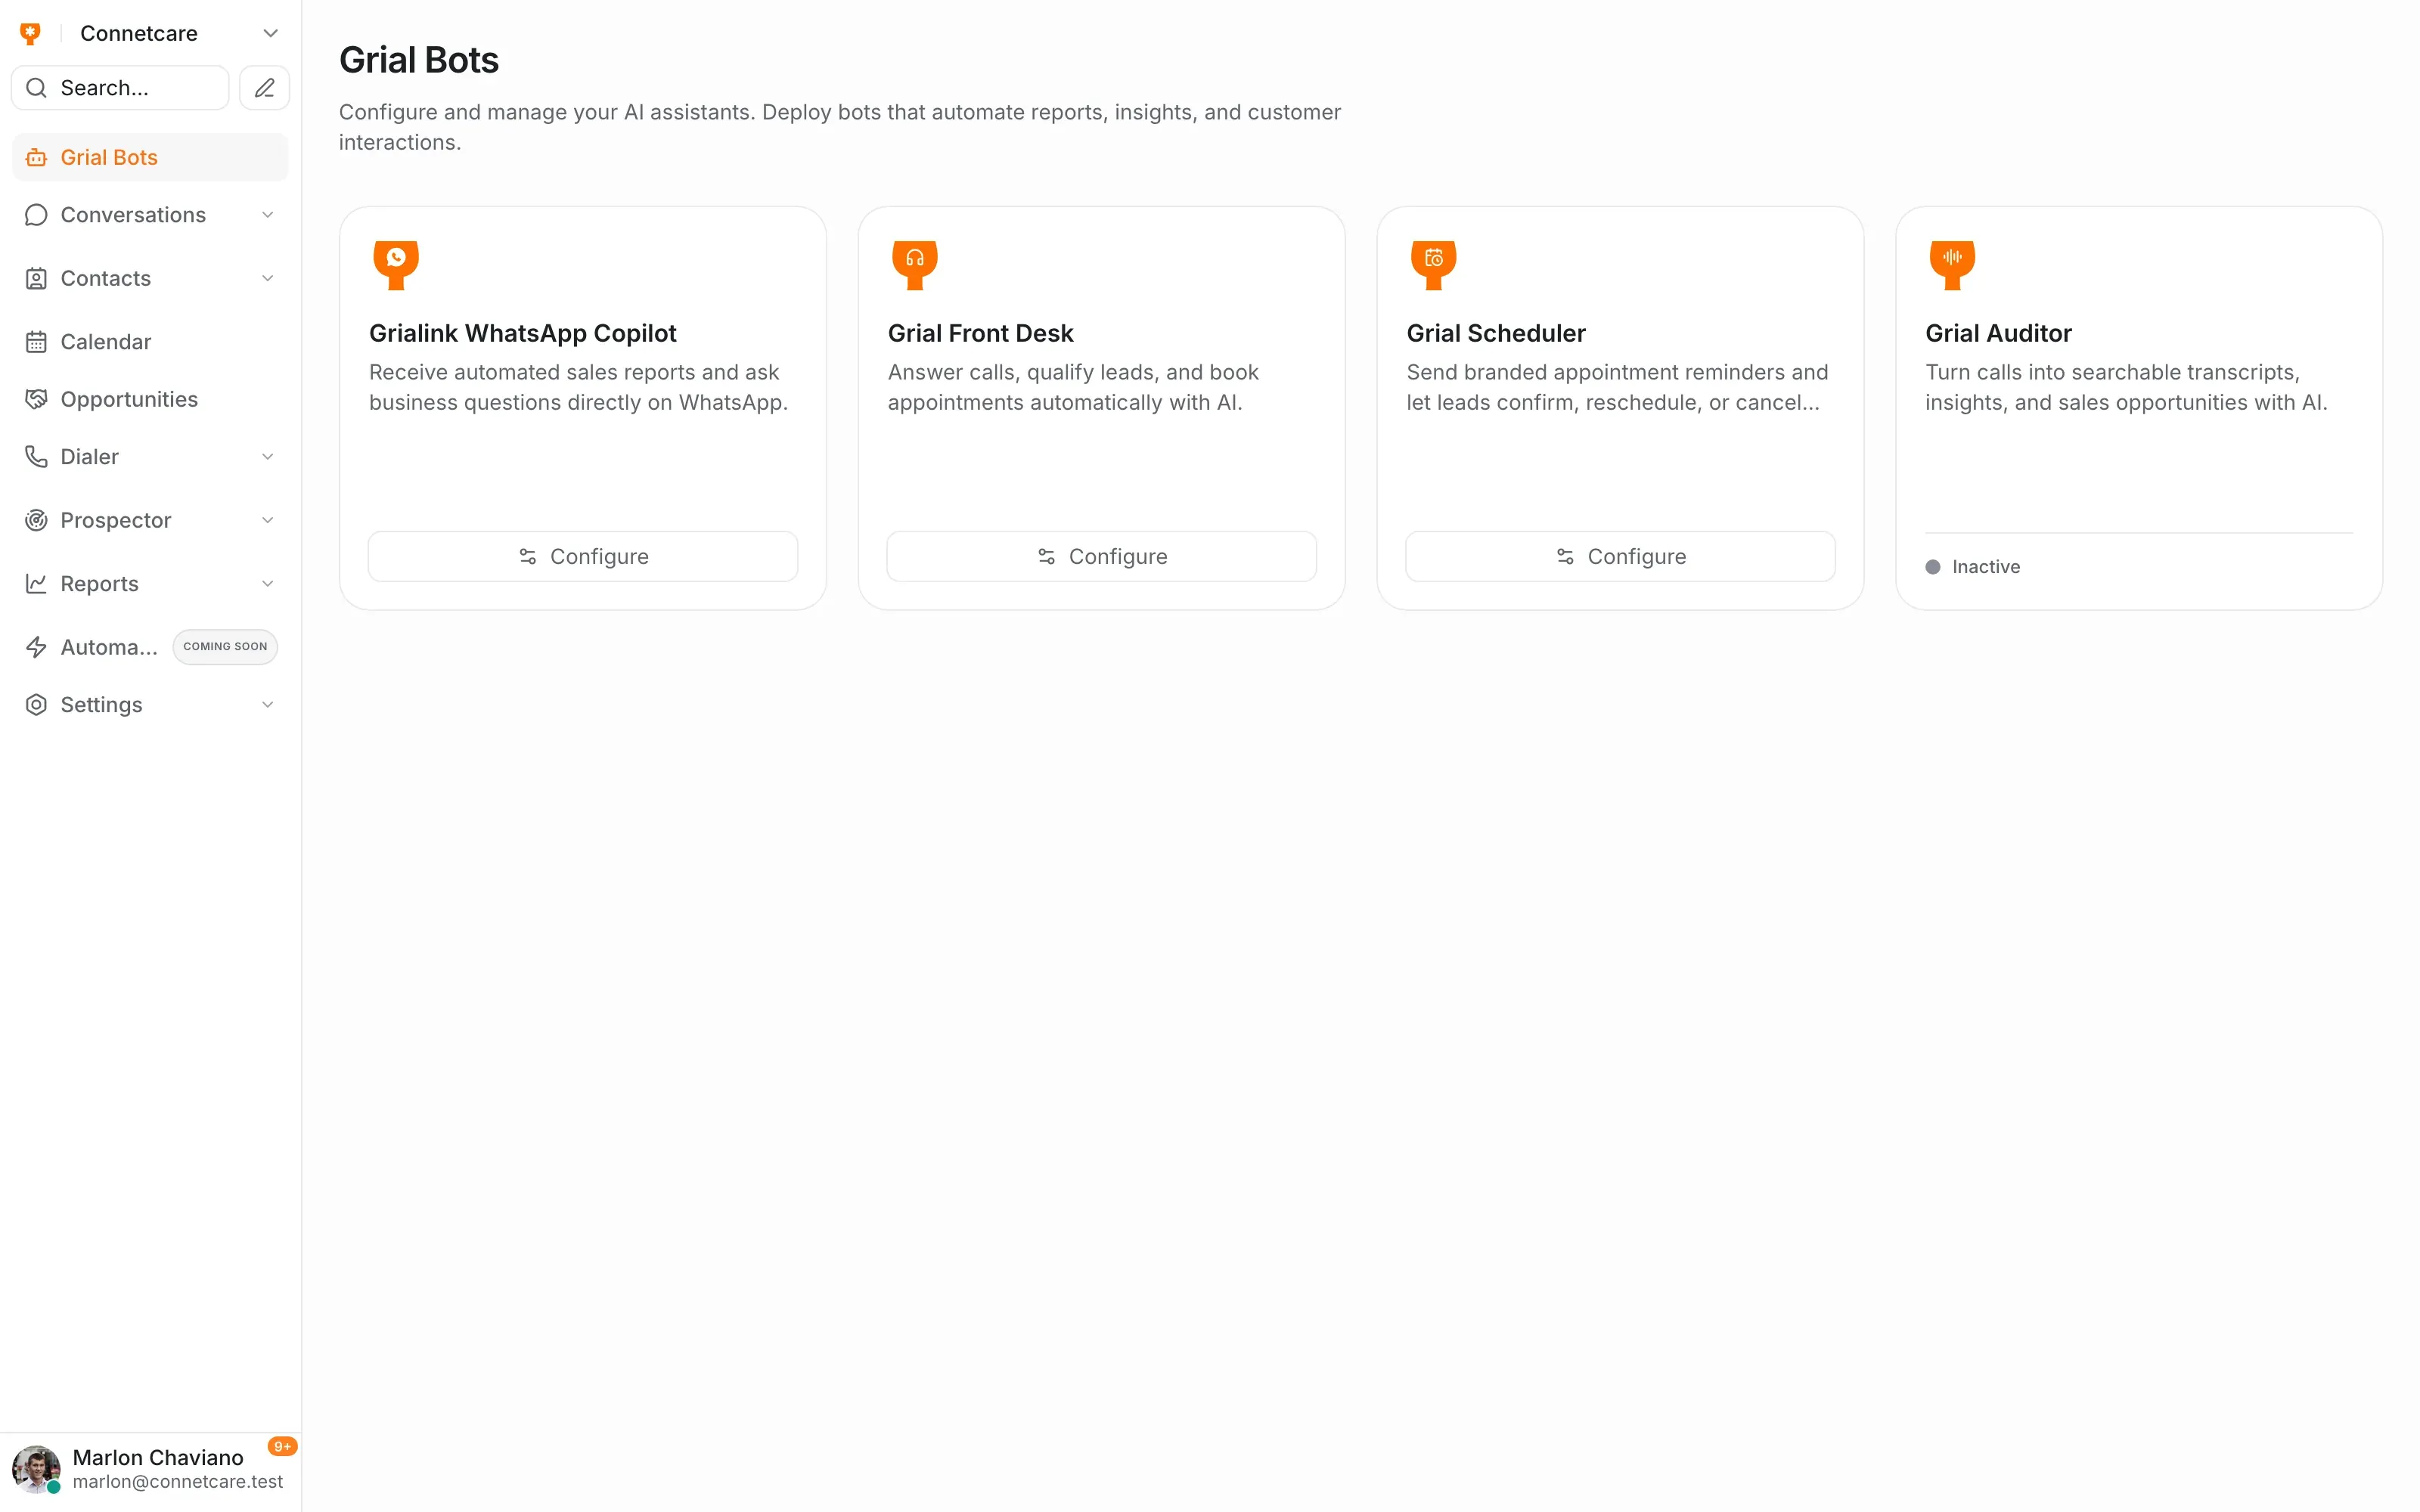The image size is (2420, 1512).
Task: Expand the Reports chevron
Action: (x=267, y=584)
